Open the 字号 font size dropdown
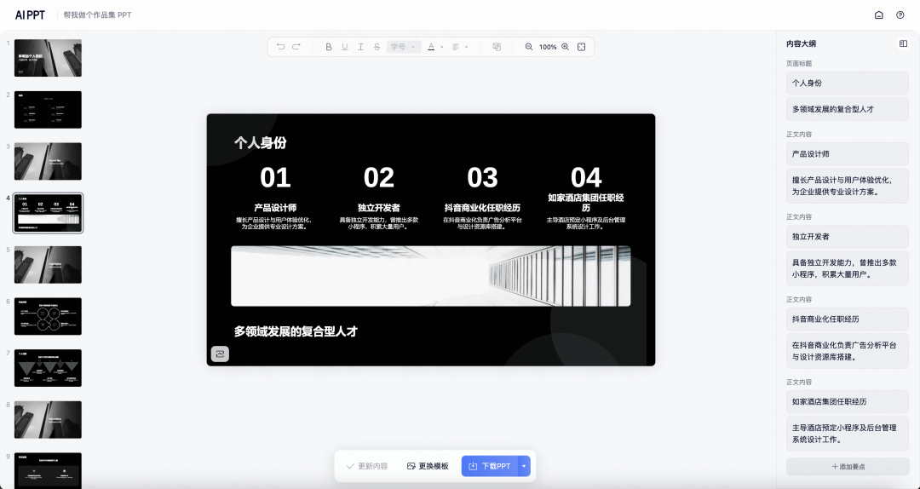The height and width of the screenshot is (489, 920). pos(404,47)
